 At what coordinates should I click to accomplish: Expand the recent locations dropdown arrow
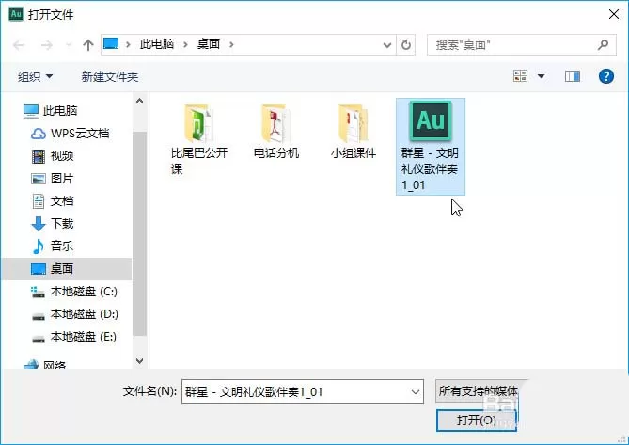(x=69, y=45)
